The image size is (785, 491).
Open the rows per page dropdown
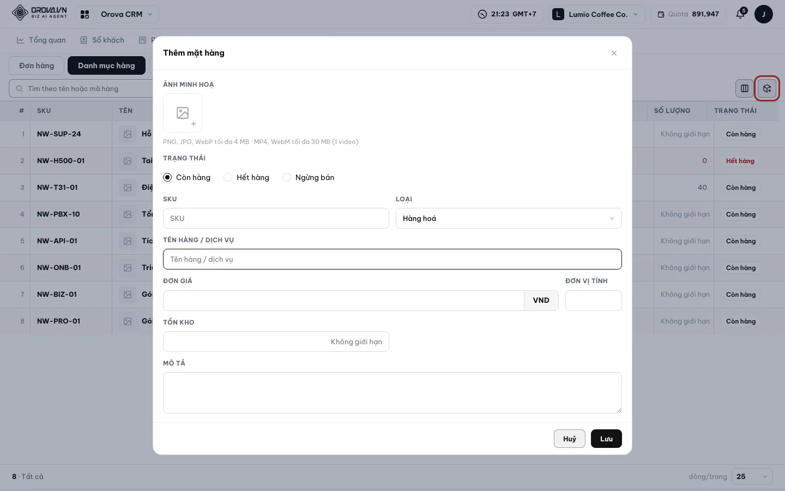tap(752, 476)
